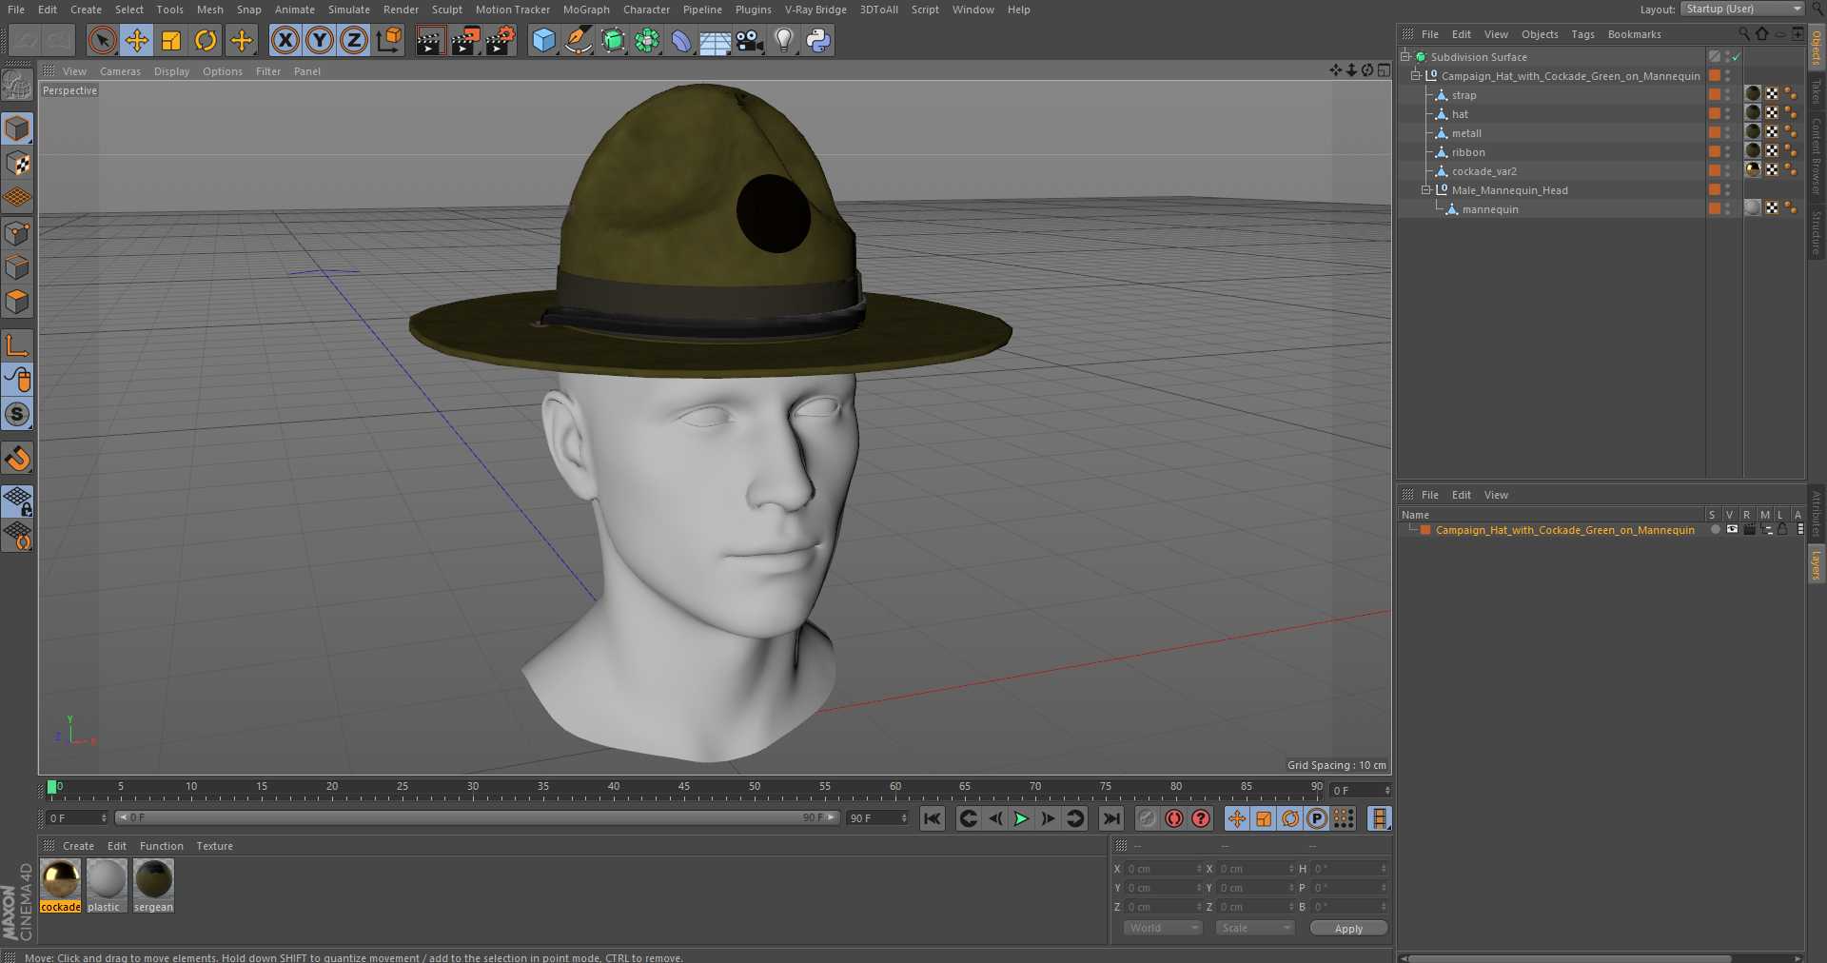Toggle position keyframe recording
Viewport: 1827px width, 963px height.
(x=1236, y=818)
